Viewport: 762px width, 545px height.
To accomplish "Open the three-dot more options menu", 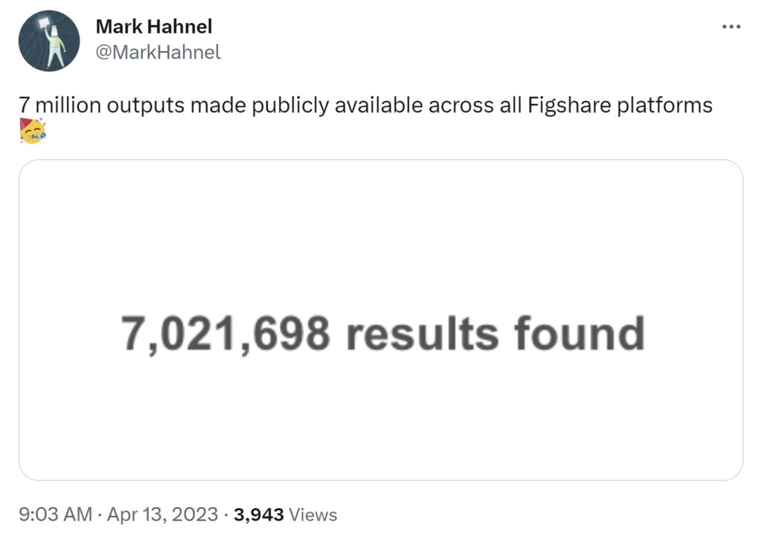I will click(x=732, y=27).
